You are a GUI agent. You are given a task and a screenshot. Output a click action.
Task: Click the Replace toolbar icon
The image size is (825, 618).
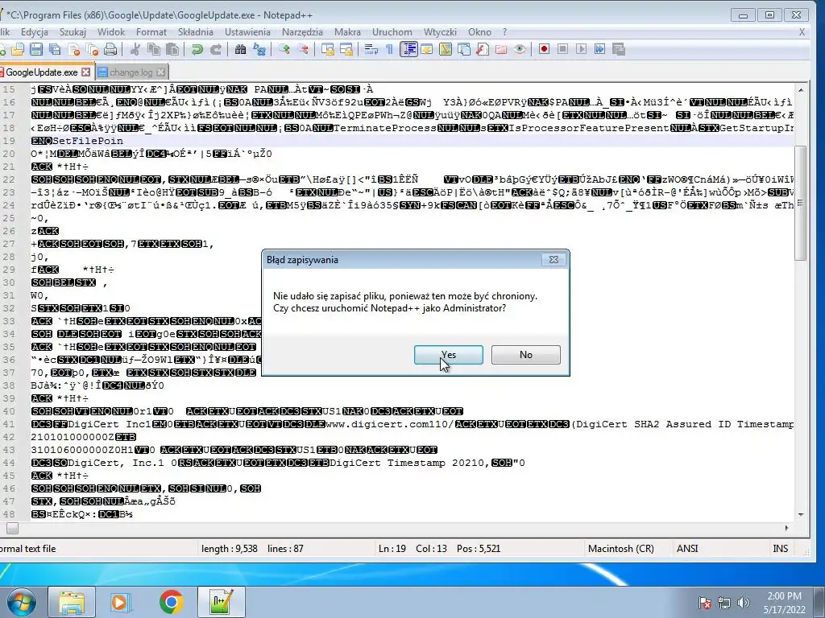(259, 49)
